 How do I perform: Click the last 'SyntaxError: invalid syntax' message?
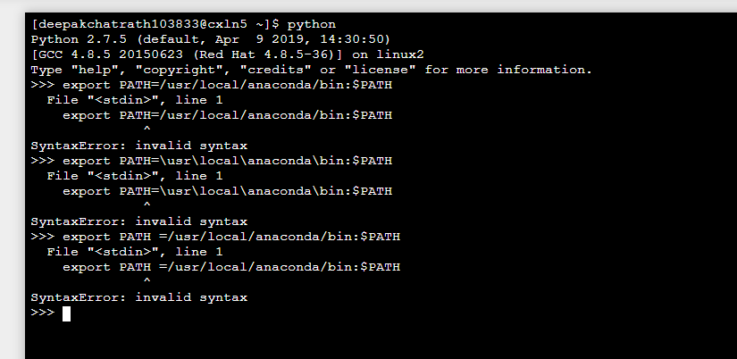[138, 297]
